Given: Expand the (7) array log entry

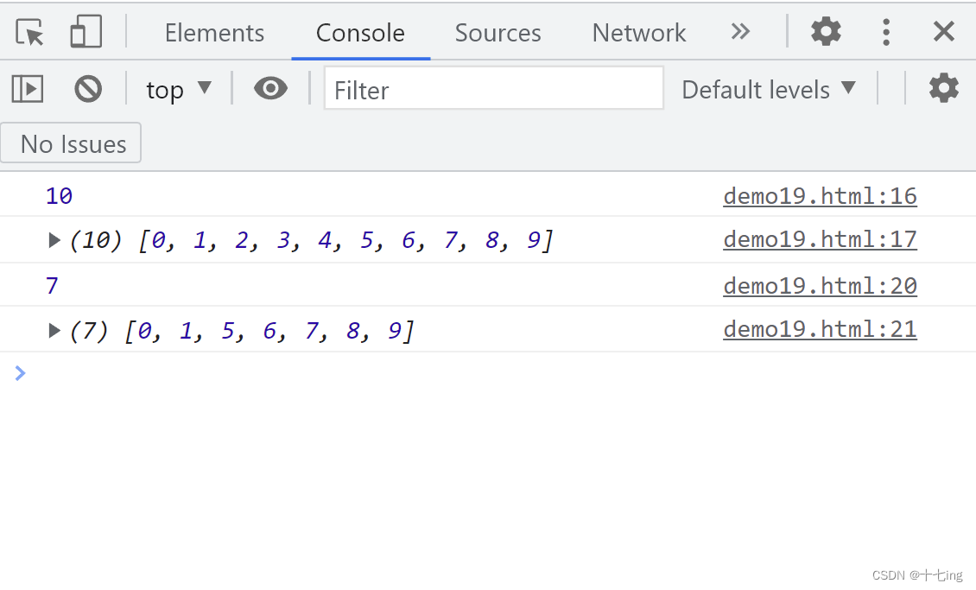Looking at the screenshot, I should (x=54, y=331).
